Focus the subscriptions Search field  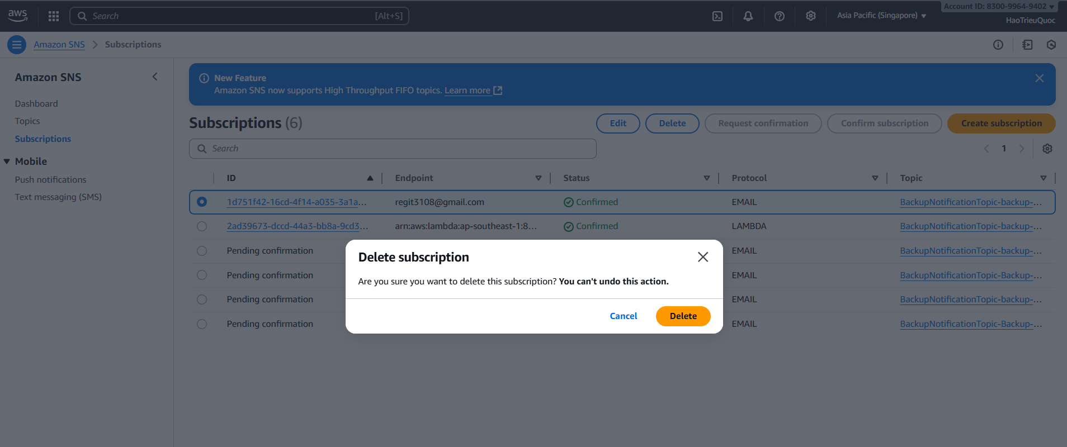pos(393,149)
